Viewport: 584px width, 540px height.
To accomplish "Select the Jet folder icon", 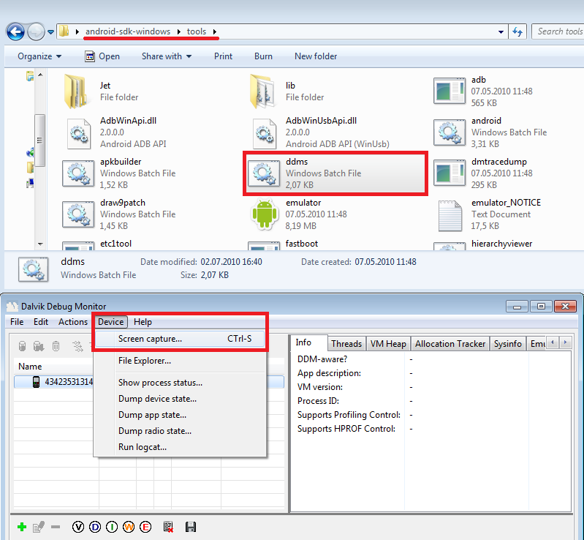I will click(77, 91).
